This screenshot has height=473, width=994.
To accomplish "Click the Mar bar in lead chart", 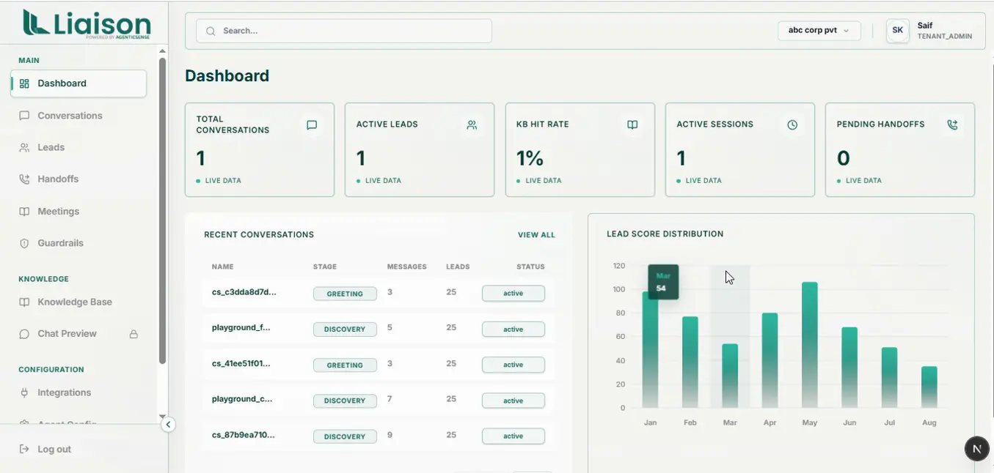I will click(730, 376).
